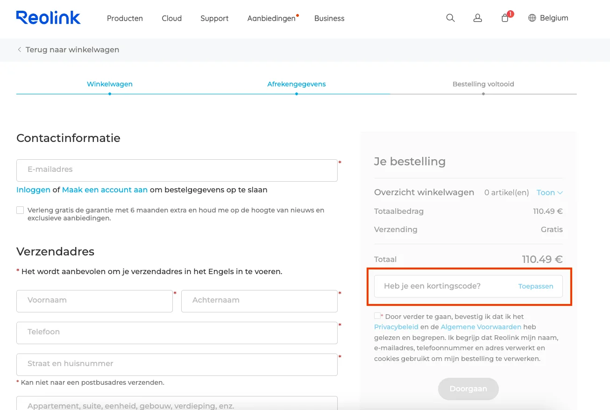
Task: Click the shopping cart icon
Action: [x=504, y=18]
